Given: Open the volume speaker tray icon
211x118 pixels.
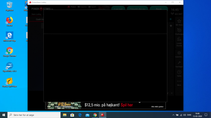Looking at the screenshot, I should (184, 115).
